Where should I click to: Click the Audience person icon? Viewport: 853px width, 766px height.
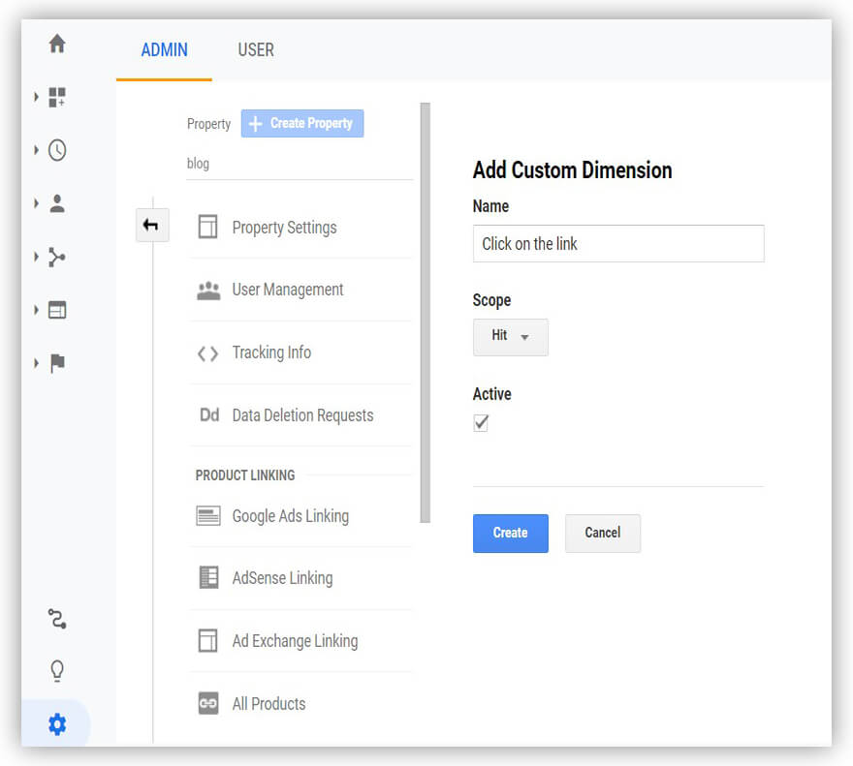click(x=56, y=204)
